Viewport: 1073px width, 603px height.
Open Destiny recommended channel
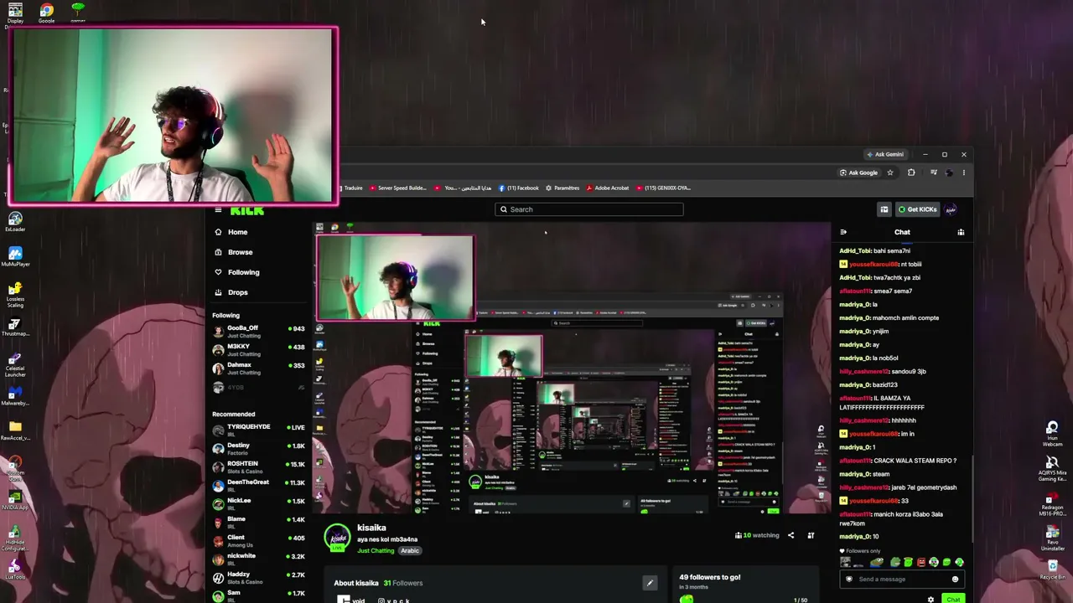coord(258,448)
